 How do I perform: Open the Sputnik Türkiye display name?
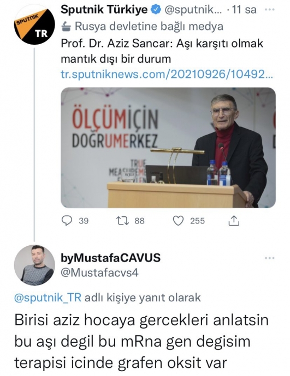[104, 10]
